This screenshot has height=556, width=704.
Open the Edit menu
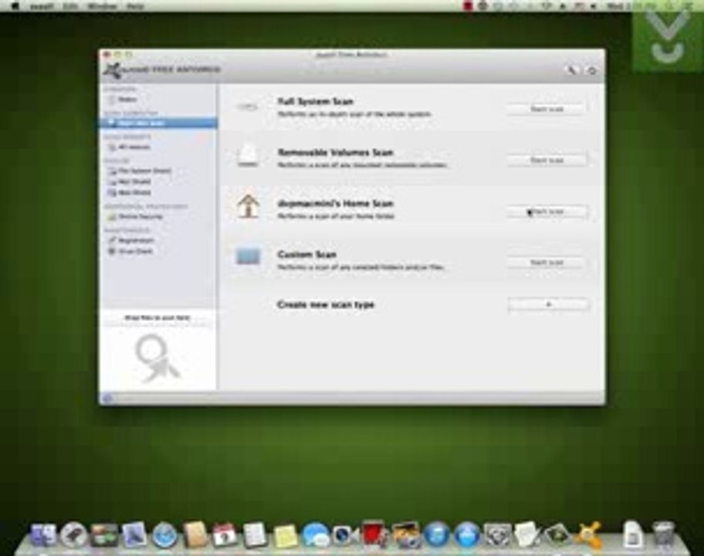pos(70,6)
